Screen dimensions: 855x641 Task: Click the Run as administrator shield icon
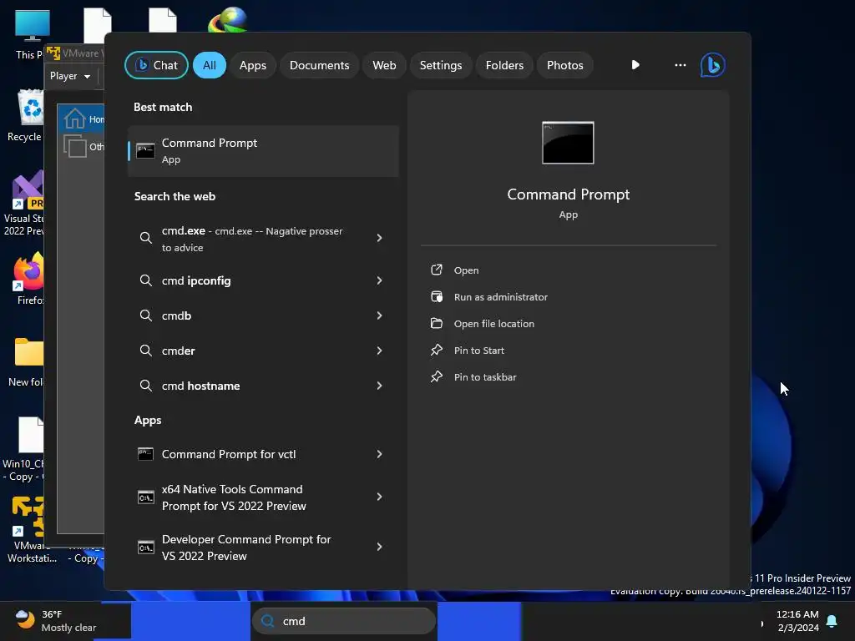click(437, 296)
